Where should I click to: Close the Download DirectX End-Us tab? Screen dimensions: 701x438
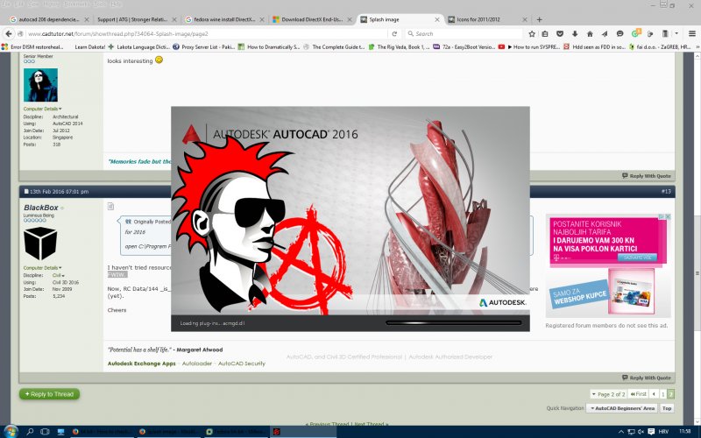350,19
